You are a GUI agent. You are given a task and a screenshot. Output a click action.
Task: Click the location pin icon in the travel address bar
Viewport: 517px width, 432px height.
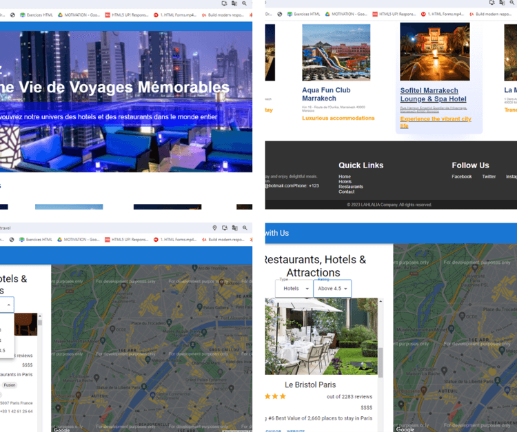pos(214,227)
